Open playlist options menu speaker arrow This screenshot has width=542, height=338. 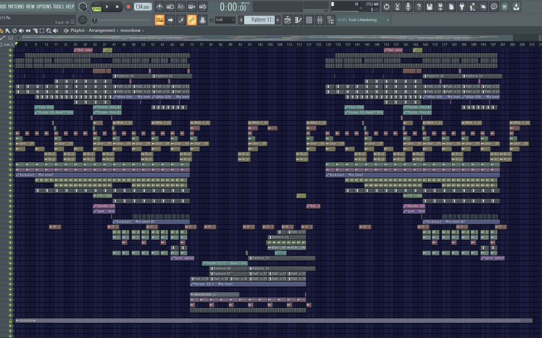[66, 31]
